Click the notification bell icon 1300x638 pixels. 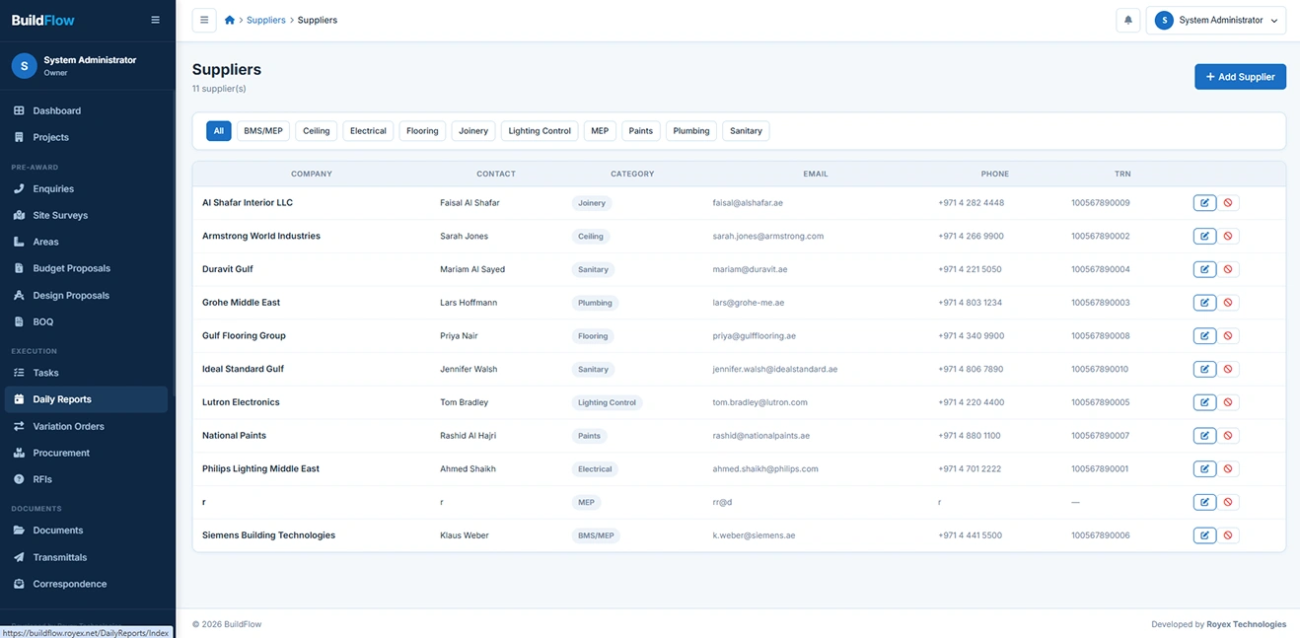click(x=1128, y=21)
